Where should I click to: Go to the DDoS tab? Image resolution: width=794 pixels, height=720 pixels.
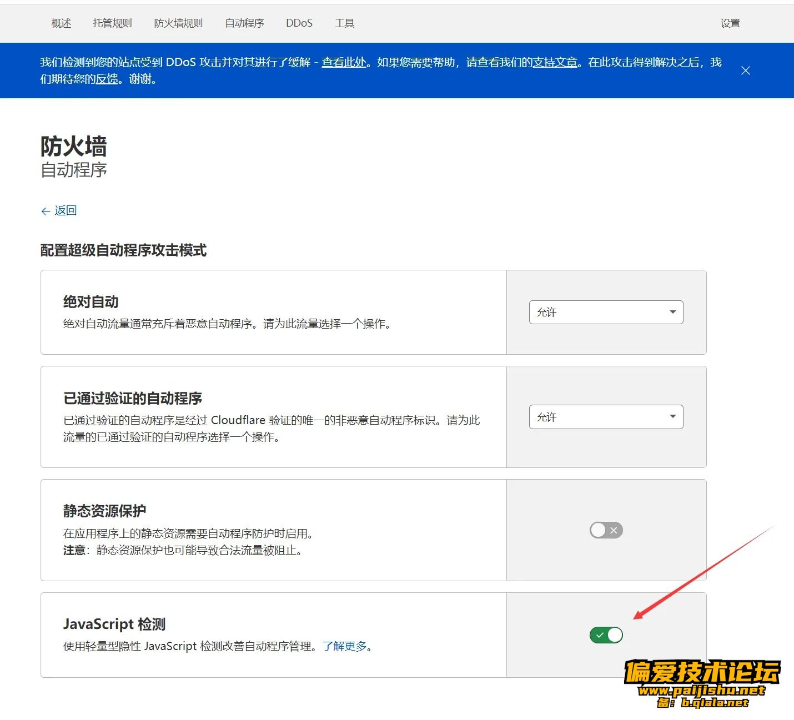tap(299, 23)
